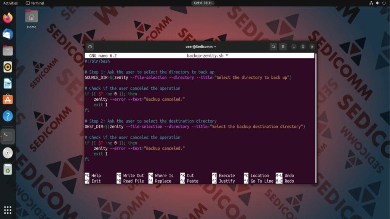The height and width of the screenshot is (219, 390).
Task: Open the new terminal tab icon in header
Action: point(90,46)
